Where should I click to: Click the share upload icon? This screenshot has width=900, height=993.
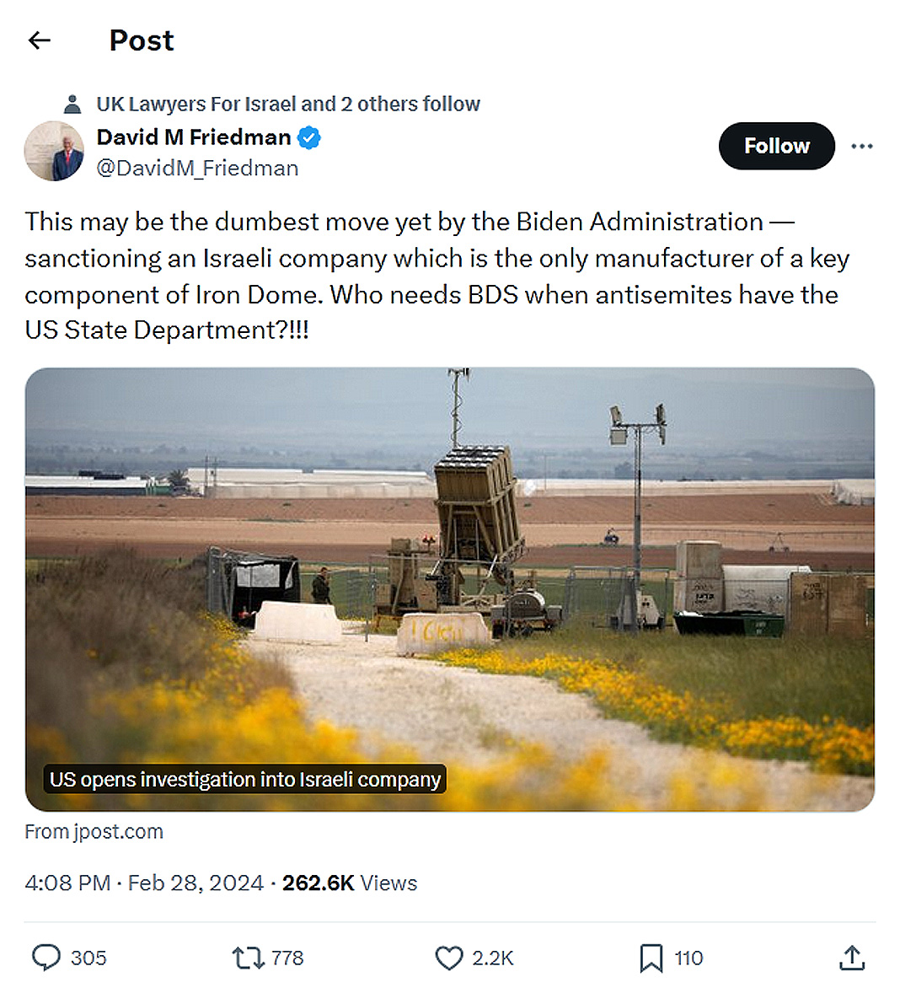851,958
